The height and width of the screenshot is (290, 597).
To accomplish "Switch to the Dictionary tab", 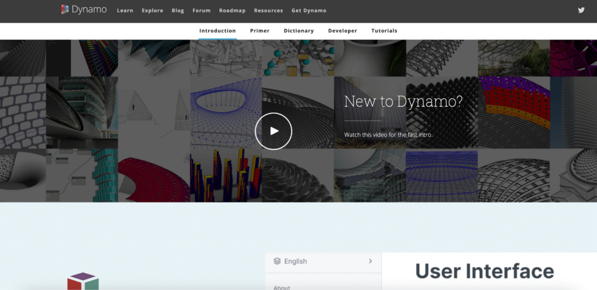I will (x=299, y=31).
